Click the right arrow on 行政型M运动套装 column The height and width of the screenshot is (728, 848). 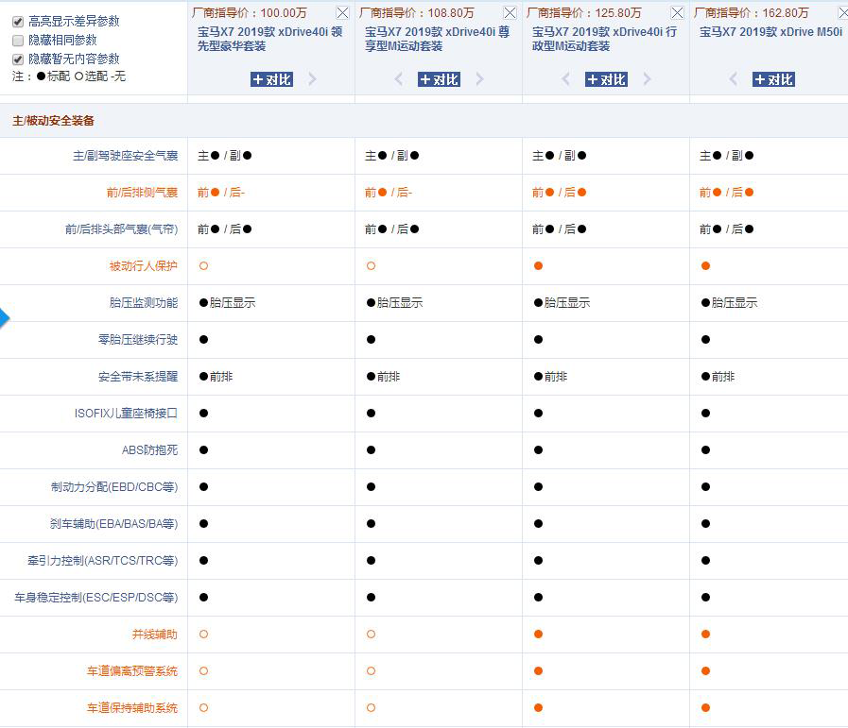tap(647, 79)
